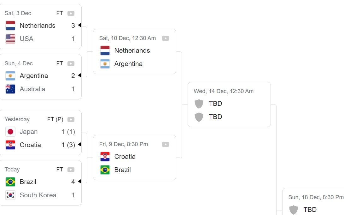The image size is (344, 215).
Task: Click the top TBD shield on the Wed 14 Dec card
Action: point(199,103)
